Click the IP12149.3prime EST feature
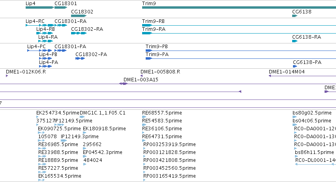This screenshot has width=336, height=182. tap(64, 141)
